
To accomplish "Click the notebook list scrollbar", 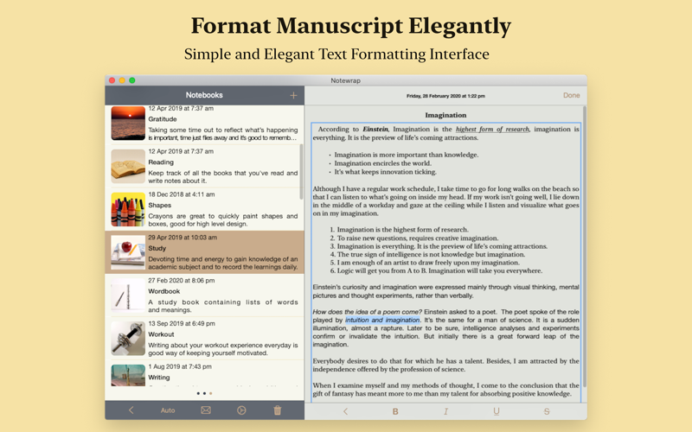I will click(x=301, y=173).
